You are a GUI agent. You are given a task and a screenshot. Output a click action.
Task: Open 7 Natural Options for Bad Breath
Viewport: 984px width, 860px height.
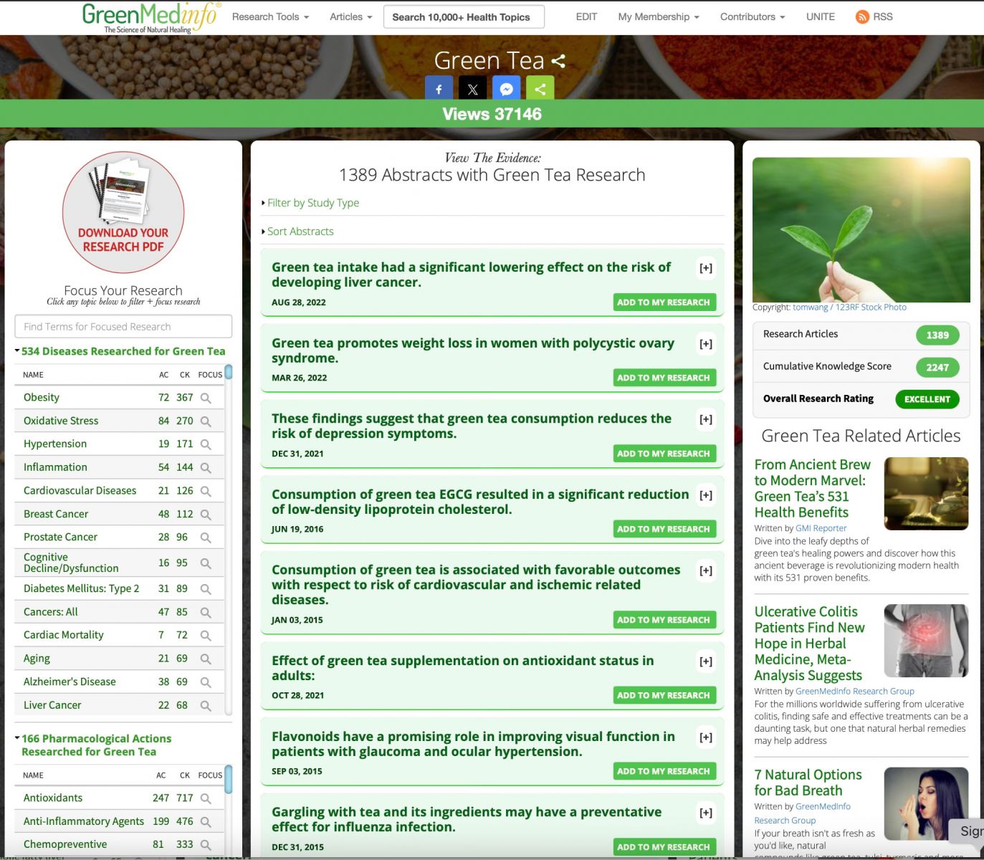click(x=808, y=782)
